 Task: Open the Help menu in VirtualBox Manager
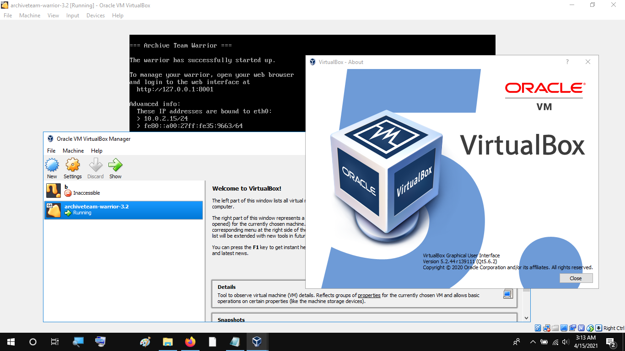97,150
